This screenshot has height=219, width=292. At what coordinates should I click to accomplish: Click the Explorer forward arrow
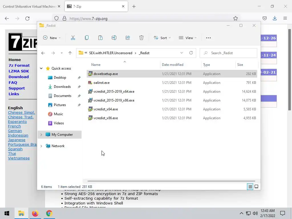pos(53,53)
